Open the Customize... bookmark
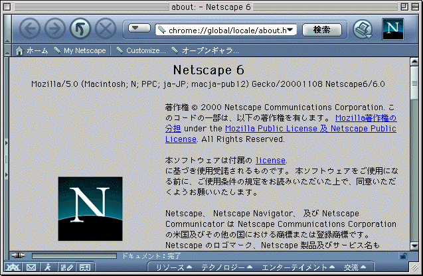 pyautogui.click(x=141, y=50)
